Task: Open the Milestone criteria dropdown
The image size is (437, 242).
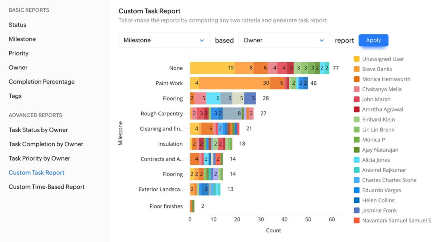Action: point(164,40)
